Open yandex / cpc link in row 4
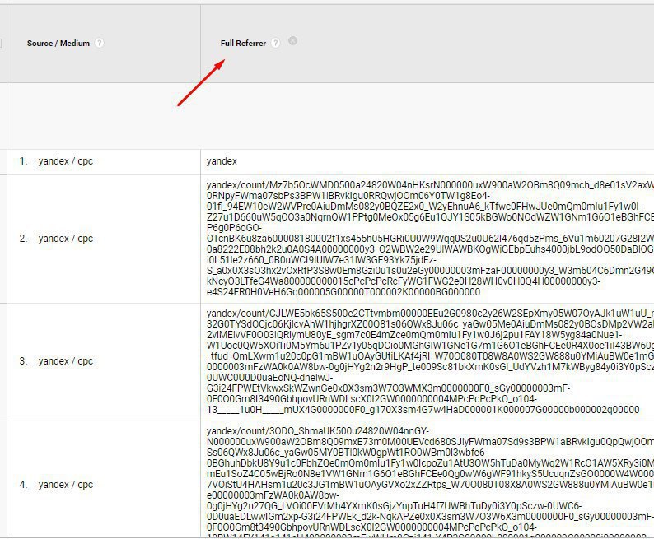 (x=66, y=485)
